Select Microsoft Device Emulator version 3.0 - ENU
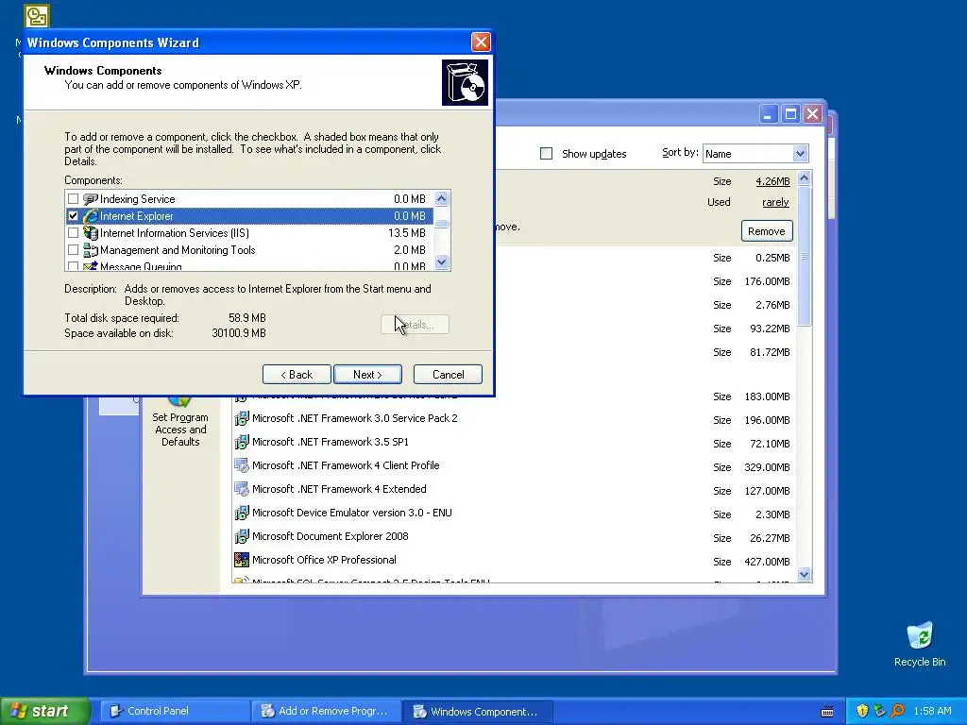The width and height of the screenshot is (967, 725). (352, 513)
